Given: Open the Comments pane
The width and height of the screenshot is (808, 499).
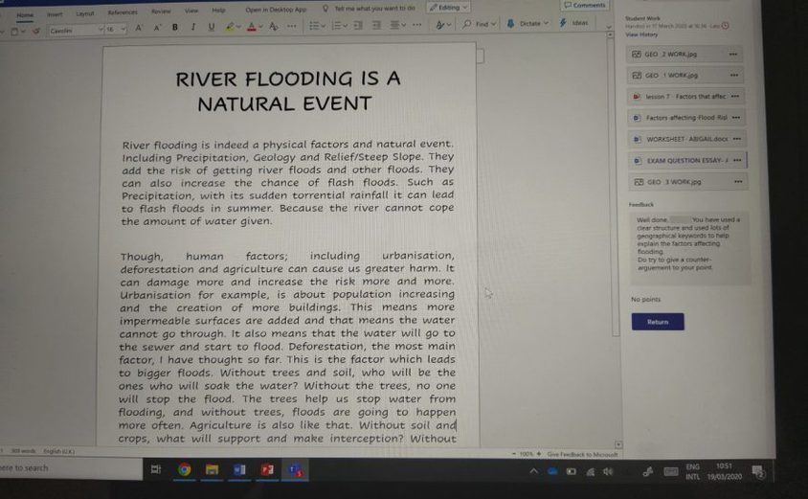Looking at the screenshot, I should click(x=586, y=6).
